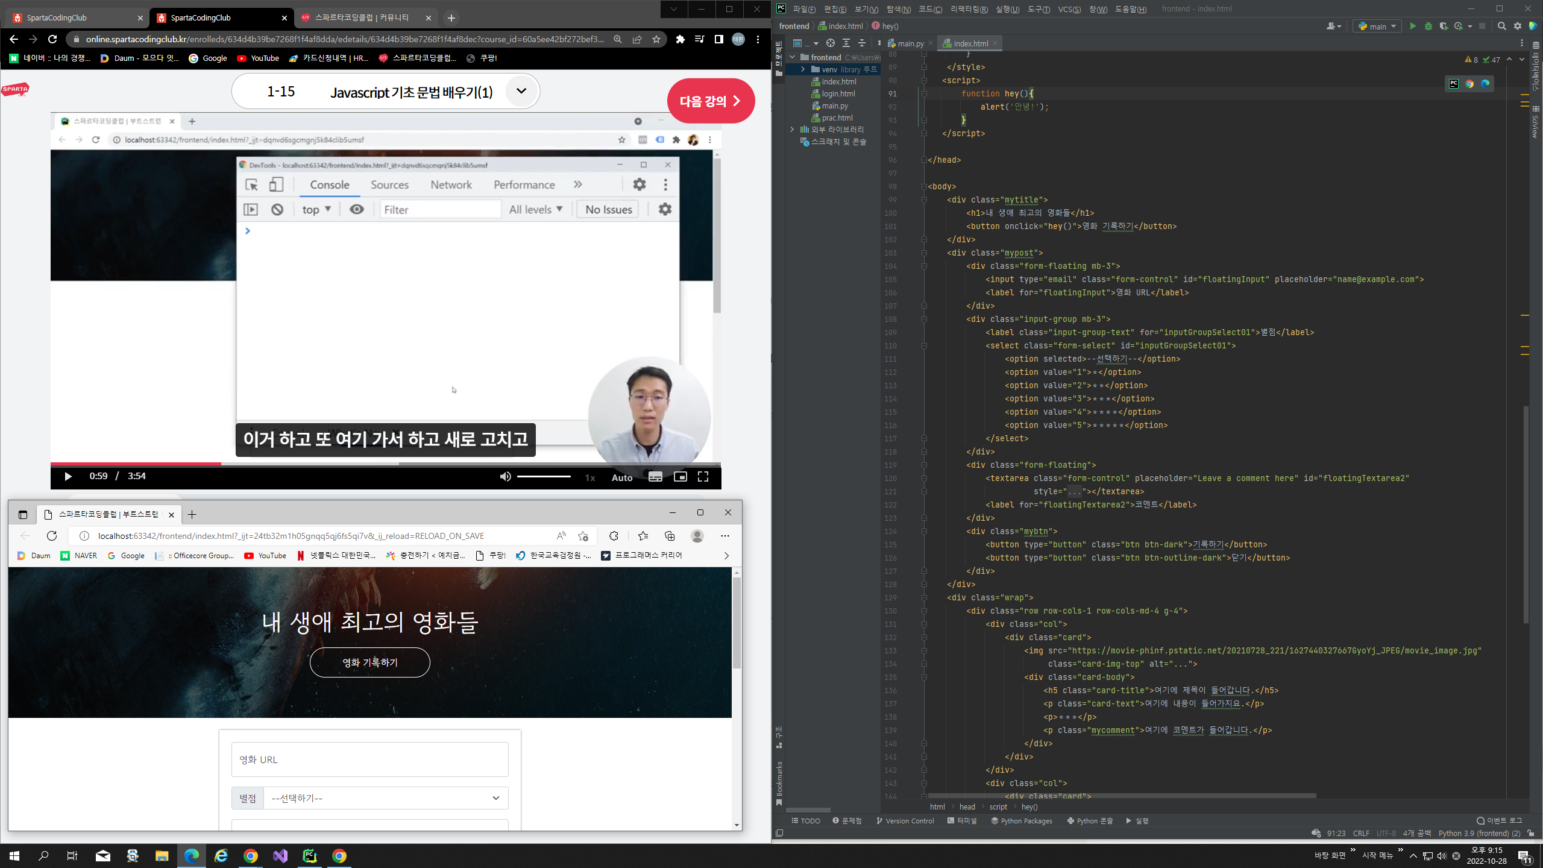Show more Edge favorites bar chevron

coord(726,556)
